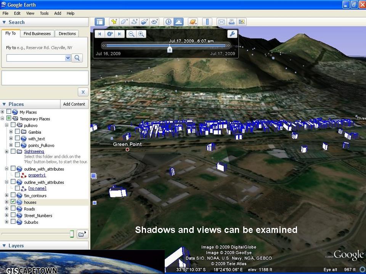Screen dimensions: 366x274
Task: Uncheck the houses layer checkbox
Action: click(x=13, y=202)
